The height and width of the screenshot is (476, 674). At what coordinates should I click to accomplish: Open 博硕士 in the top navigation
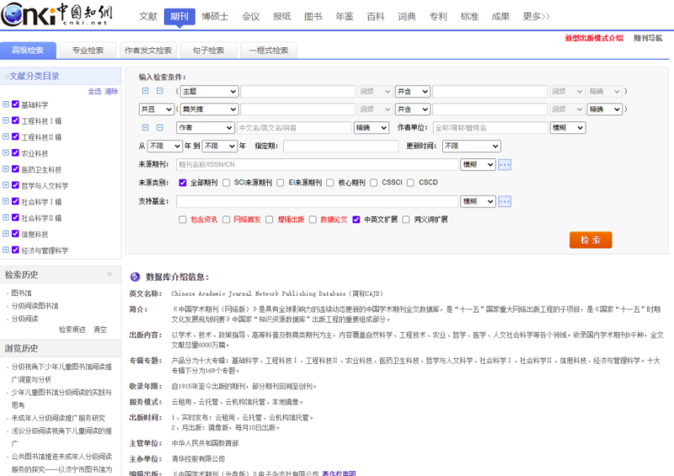point(215,16)
